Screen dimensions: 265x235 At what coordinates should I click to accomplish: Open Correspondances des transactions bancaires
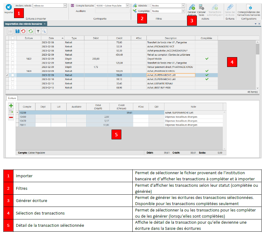[x=249, y=10]
